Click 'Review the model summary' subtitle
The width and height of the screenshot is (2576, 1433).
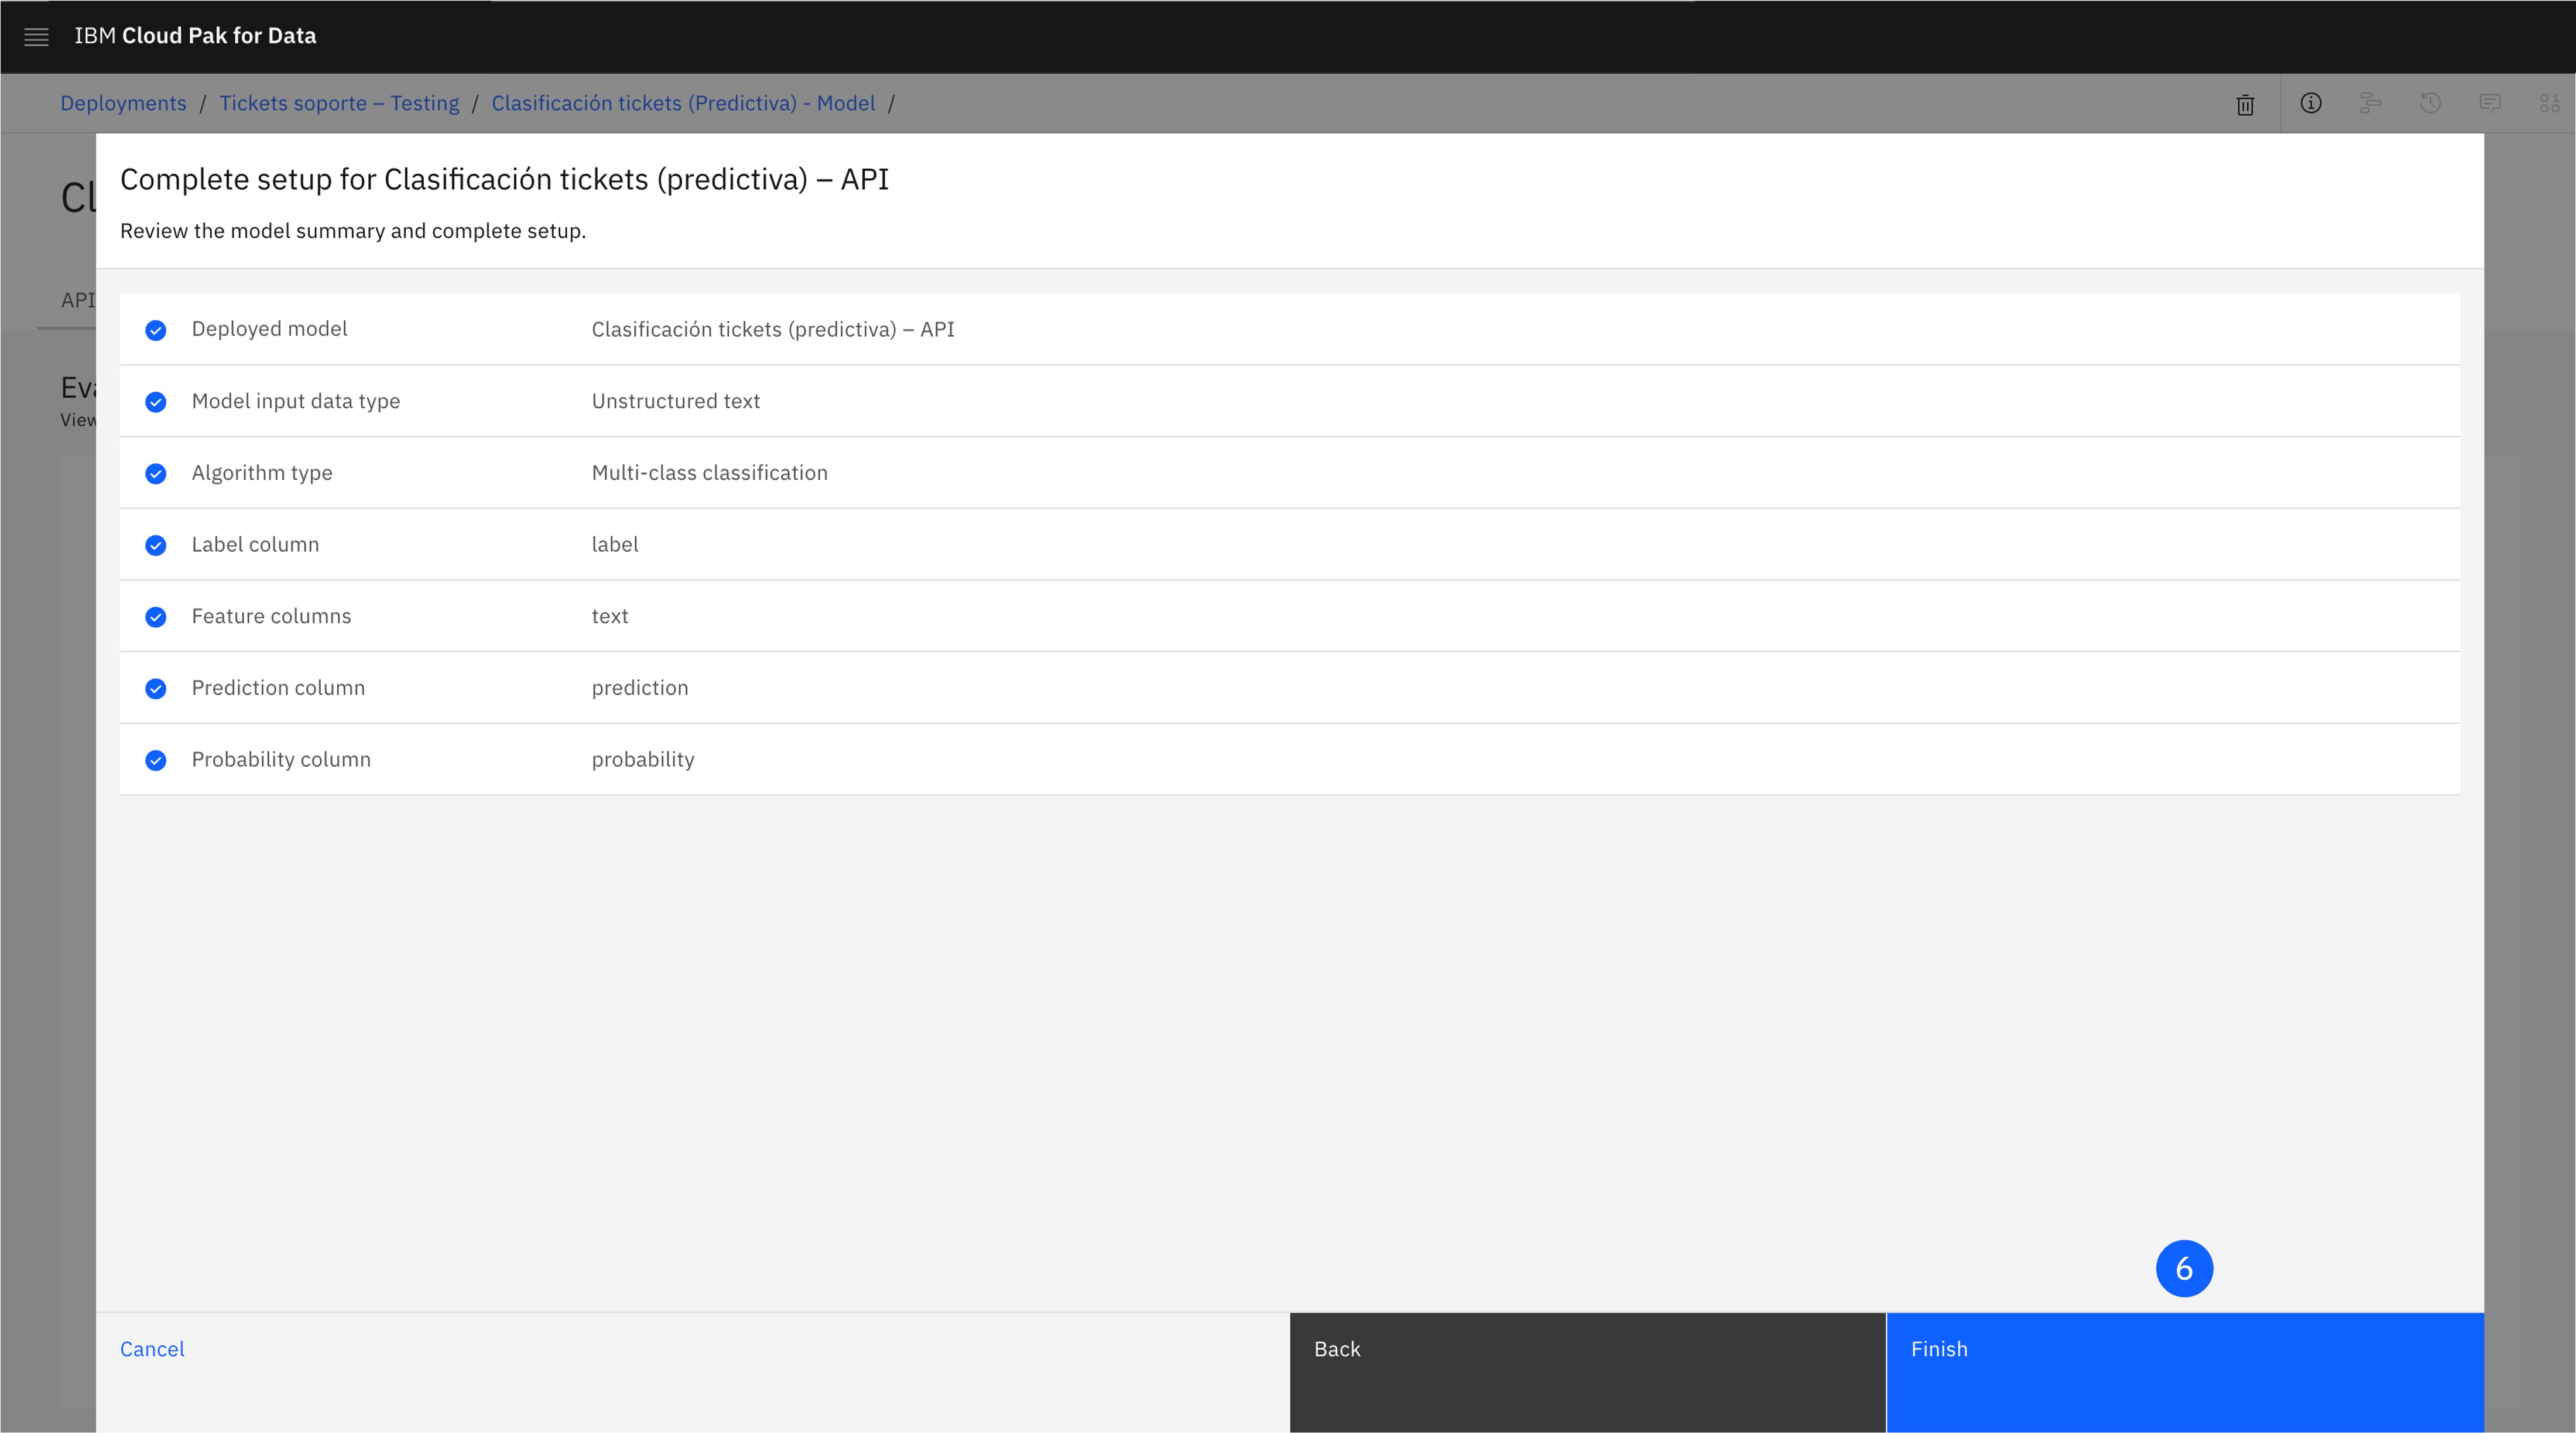(x=353, y=231)
